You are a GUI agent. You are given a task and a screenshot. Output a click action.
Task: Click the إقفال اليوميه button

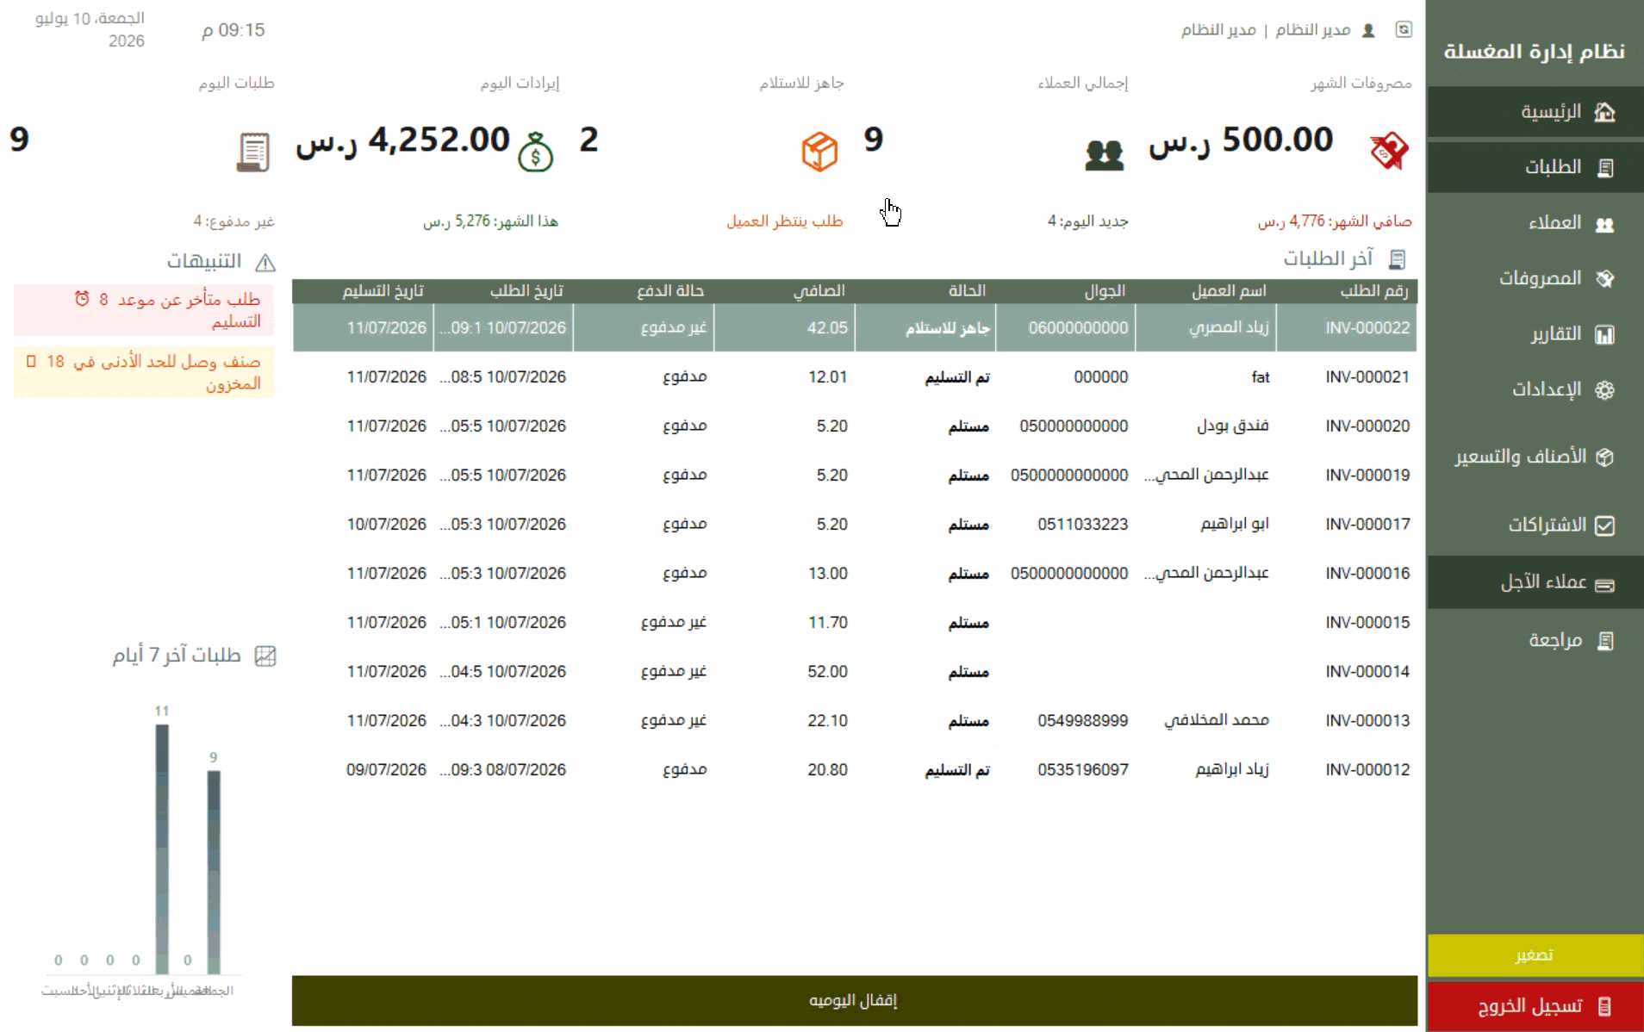[x=854, y=1000]
